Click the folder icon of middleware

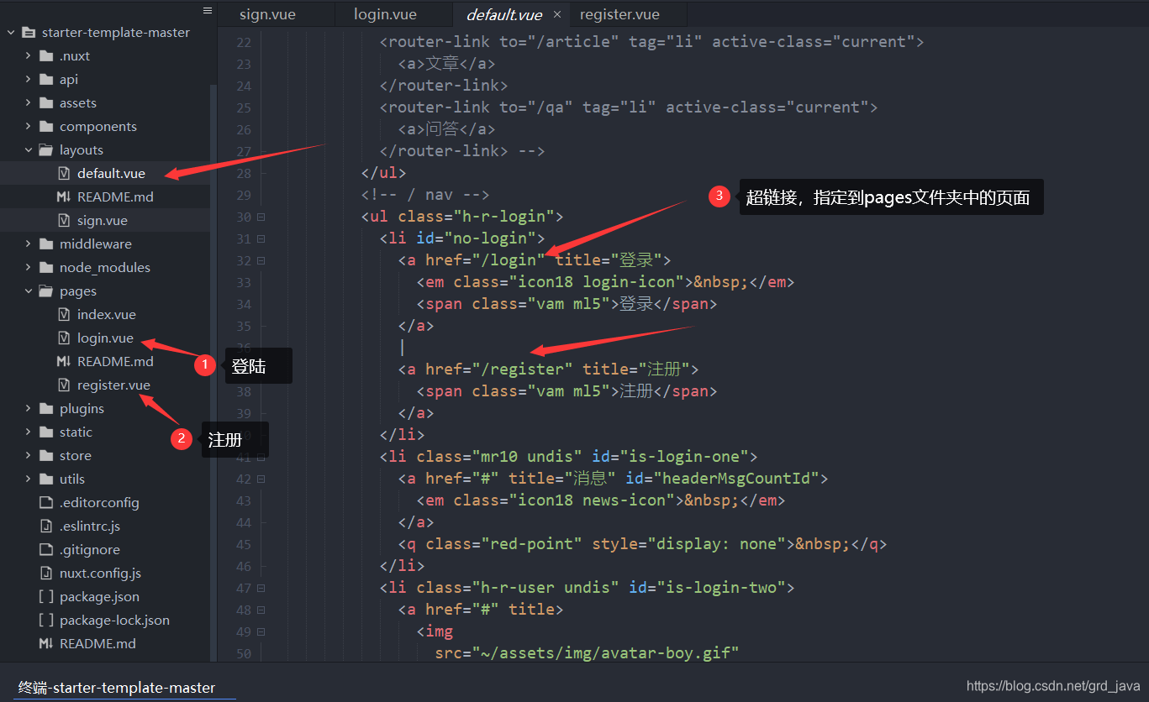coord(46,244)
